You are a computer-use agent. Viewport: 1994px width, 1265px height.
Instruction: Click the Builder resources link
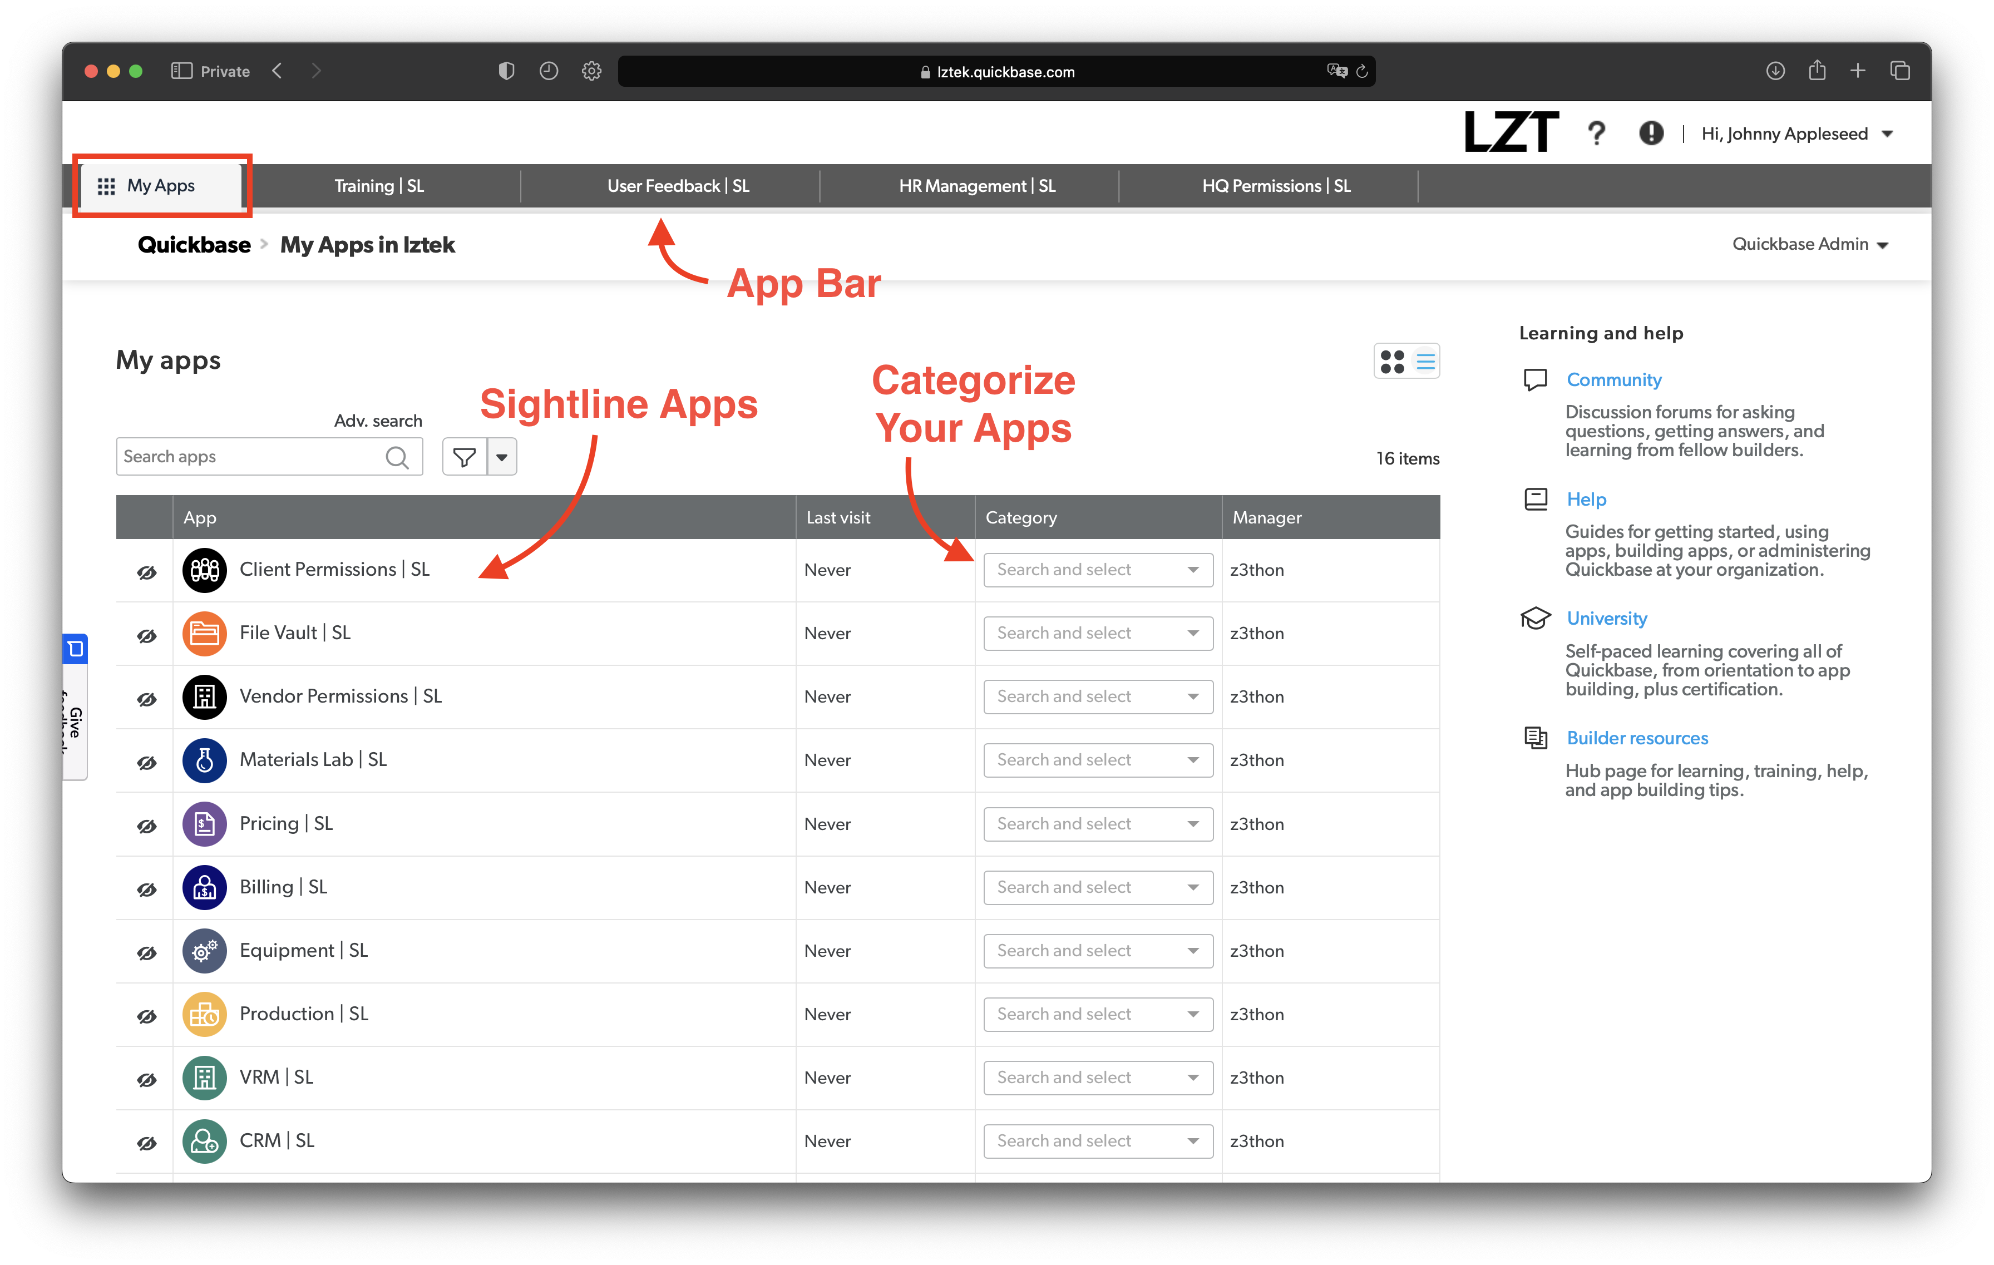1637,738
